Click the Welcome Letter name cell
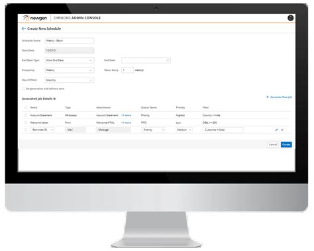The width and height of the screenshot is (314, 251). pyautogui.click(x=39, y=123)
